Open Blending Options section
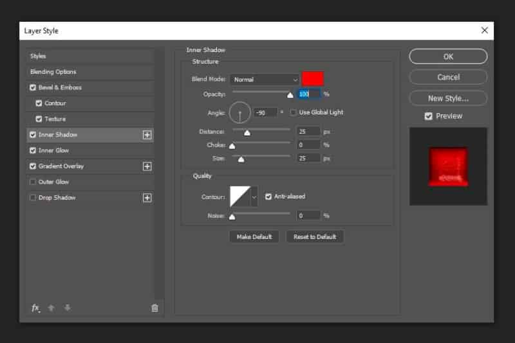This screenshot has width=515, height=343. pos(90,72)
